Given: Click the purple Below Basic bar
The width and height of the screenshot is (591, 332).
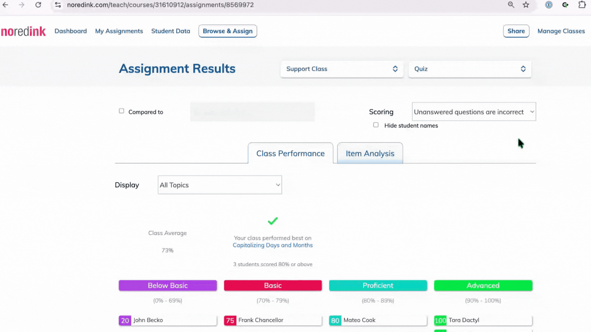Looking at the screenshot, I should (168, 285).
